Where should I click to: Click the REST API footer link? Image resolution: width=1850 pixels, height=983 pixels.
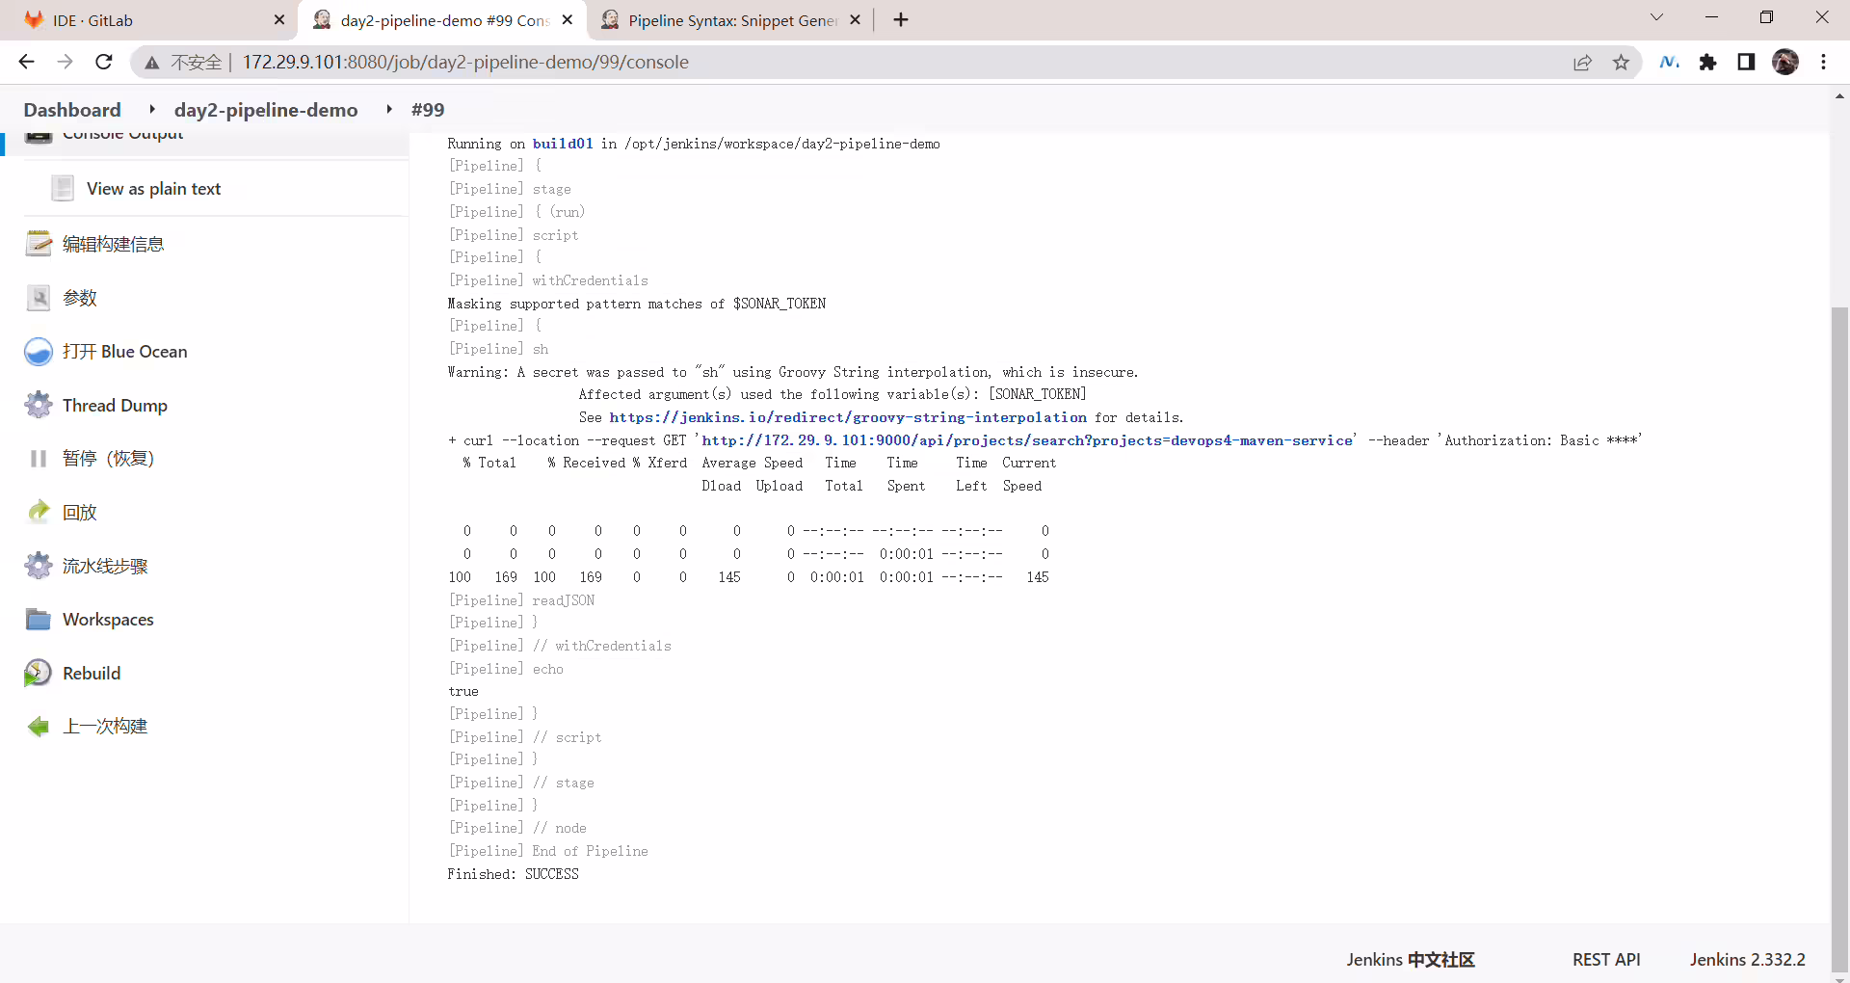1606,960
